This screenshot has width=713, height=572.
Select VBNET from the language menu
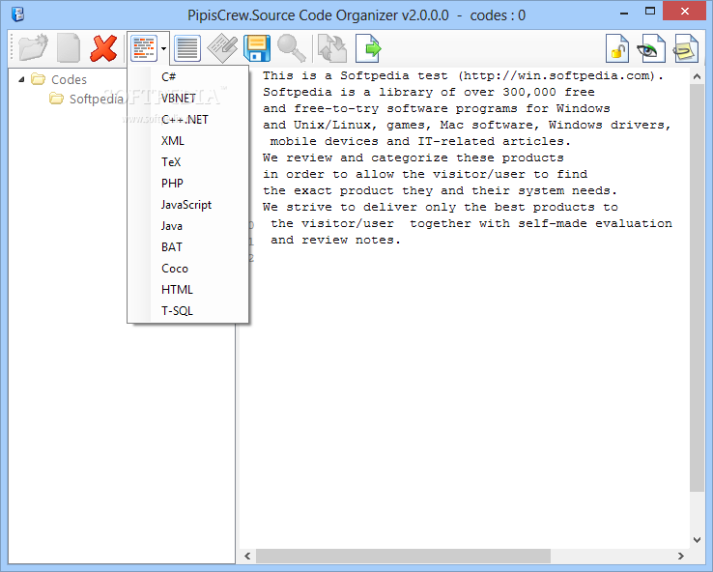[188, 99]
